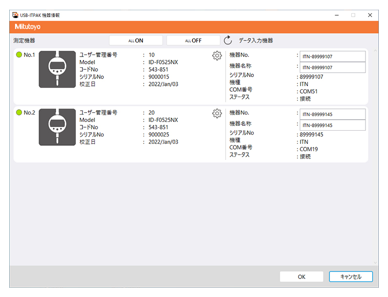Edit 機器名称 field ITN-89999107 for No.1

332,67
